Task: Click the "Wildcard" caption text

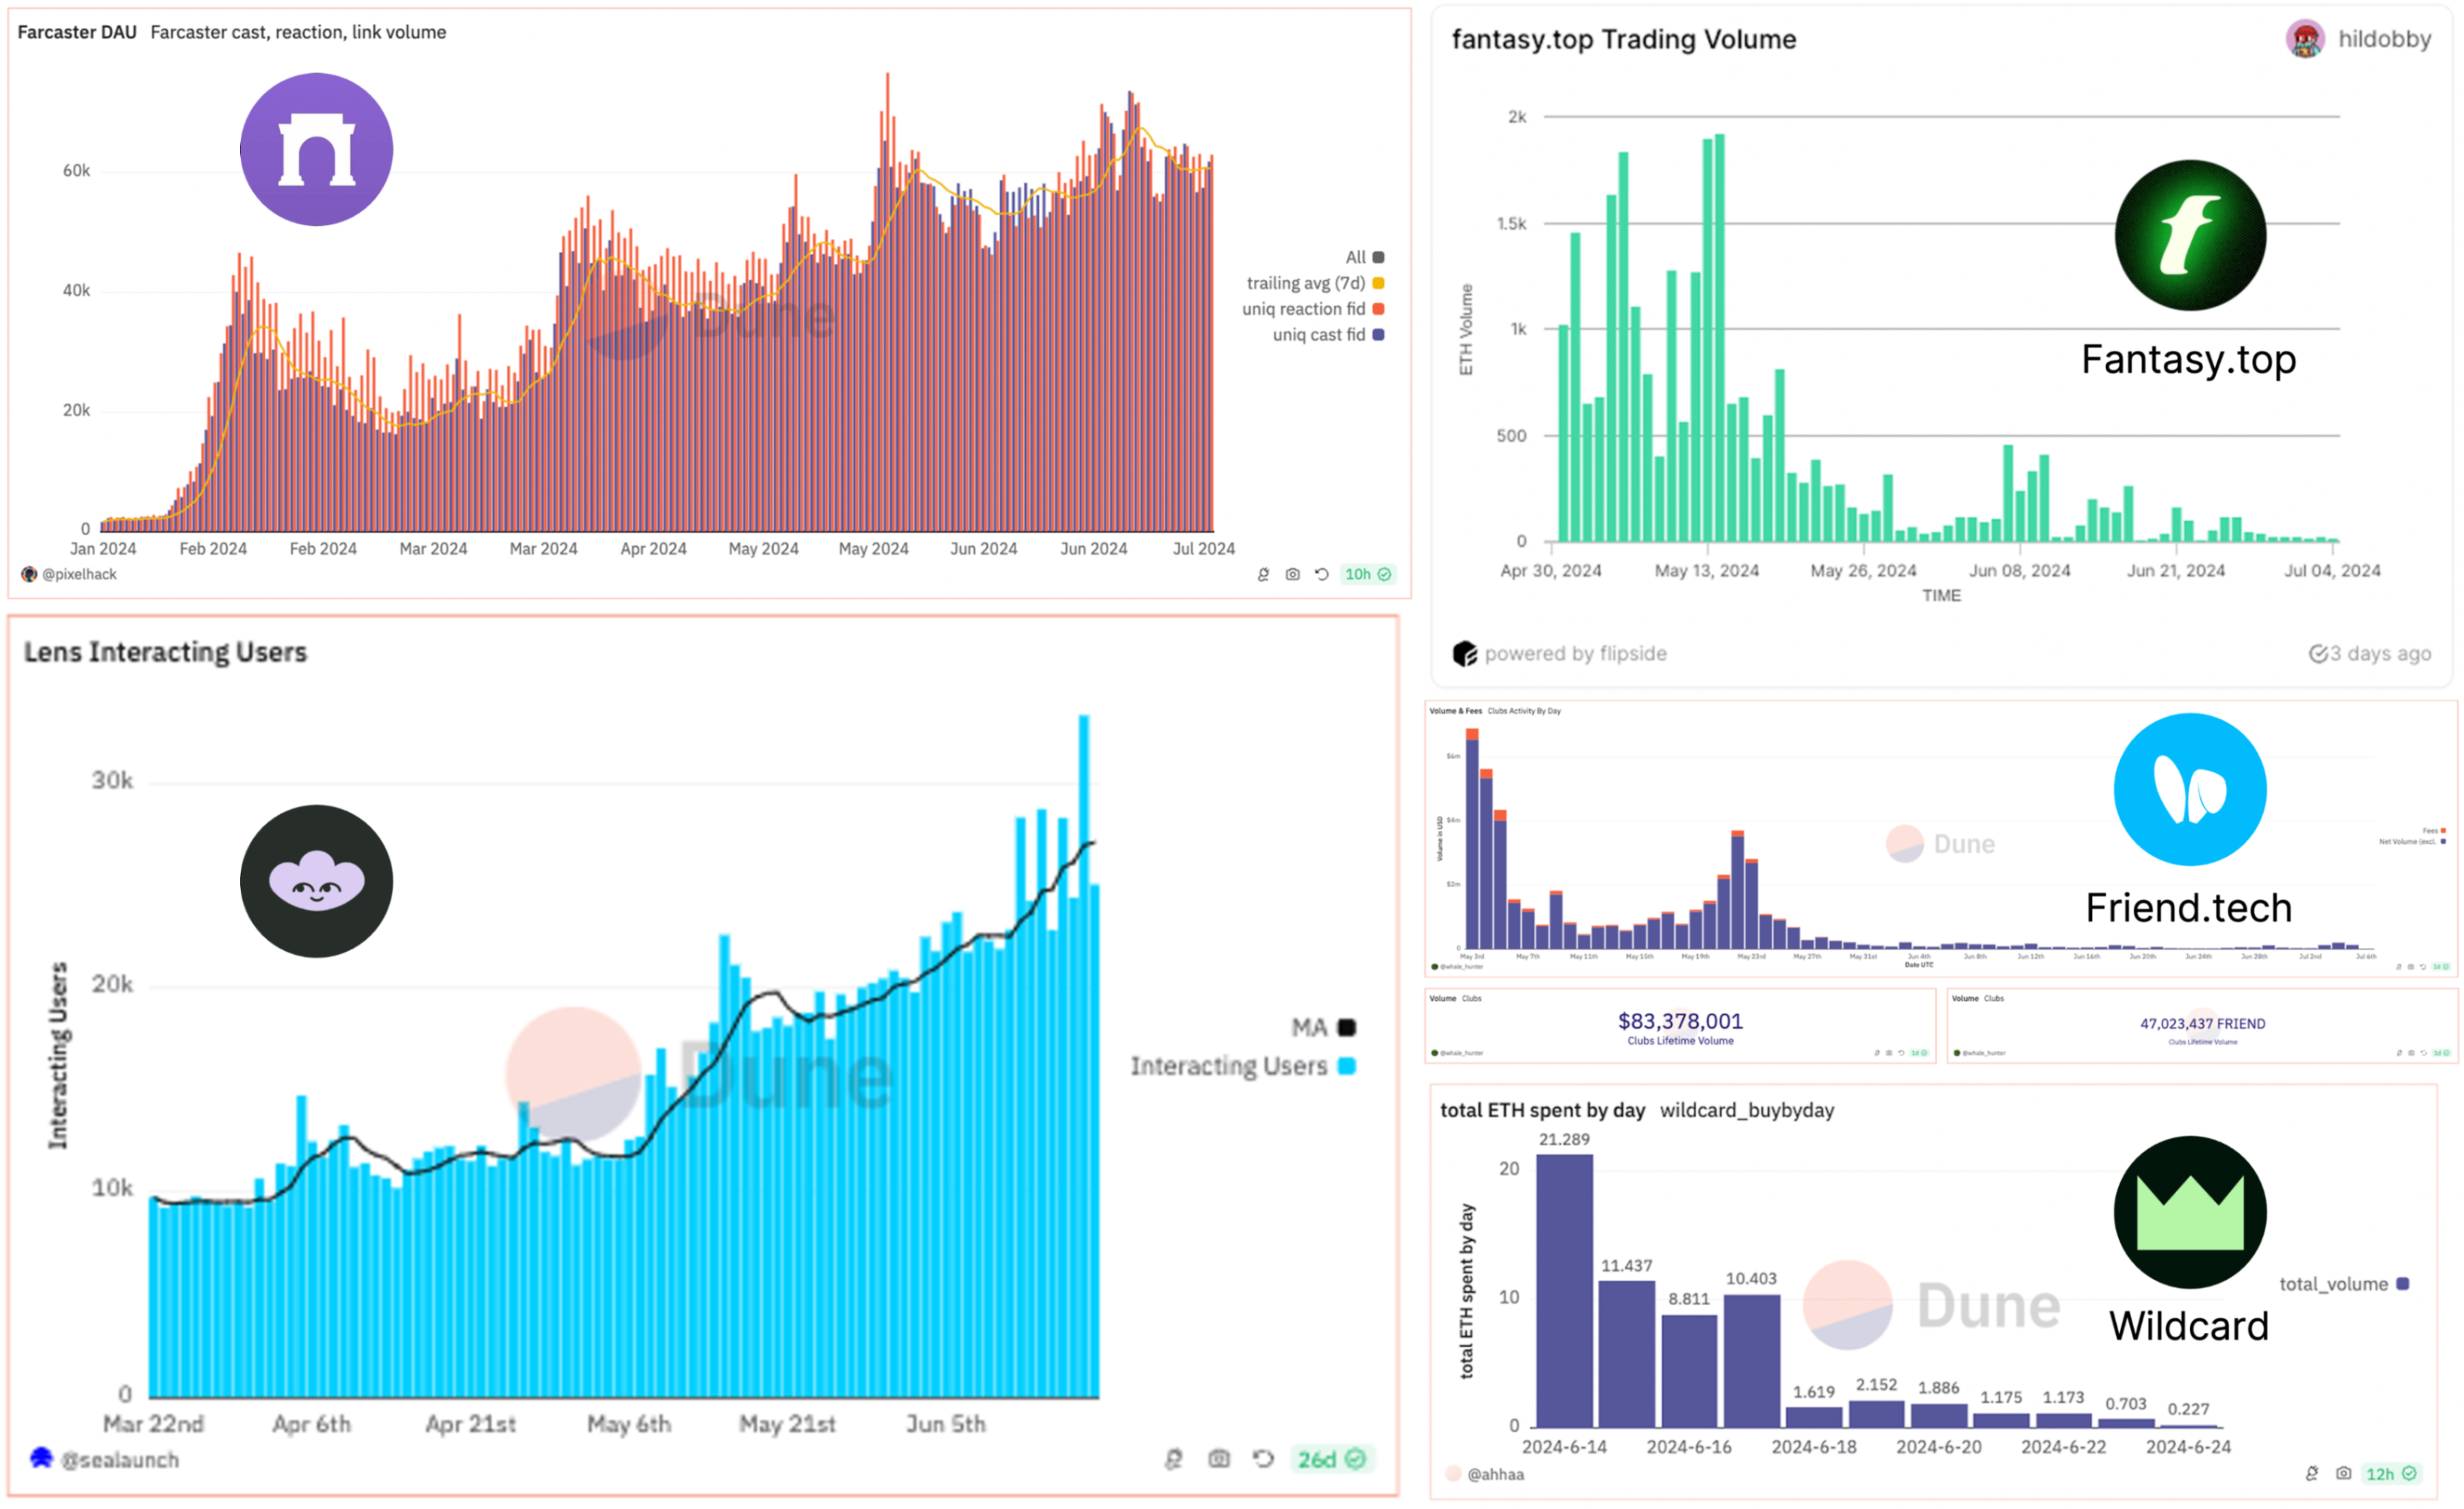Action: pyautogui.click(x=2188, y=1326)
